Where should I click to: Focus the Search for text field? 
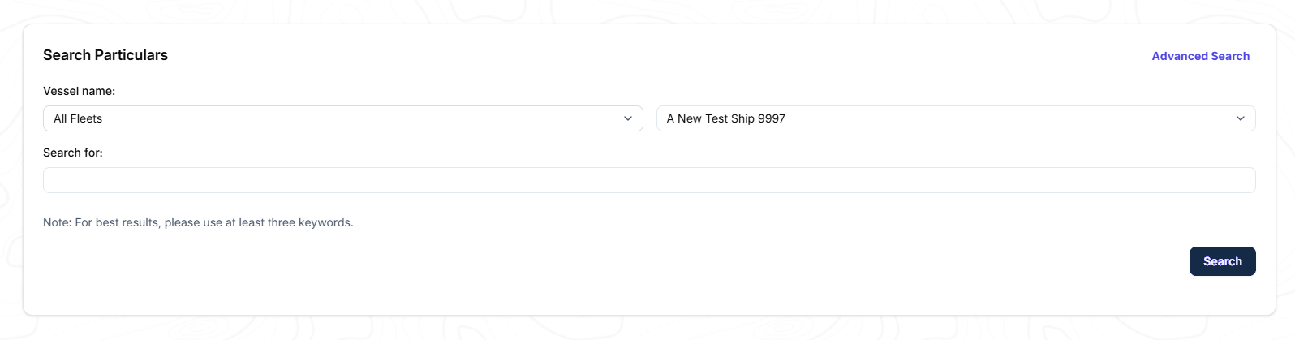point(649,180)
